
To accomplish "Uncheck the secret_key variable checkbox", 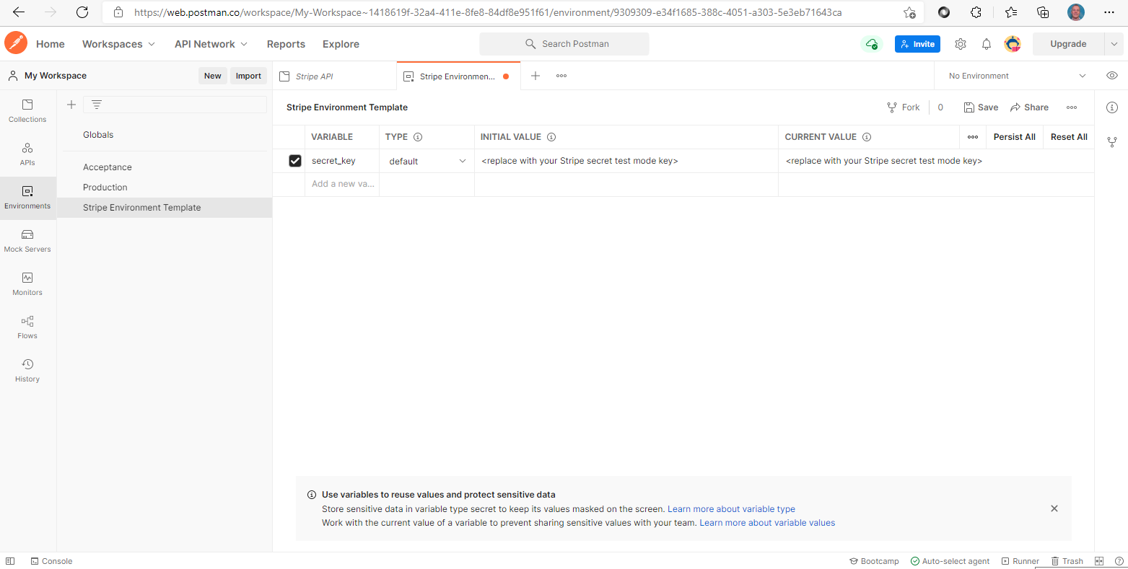I will pyautogui.click(x=294, y=160).
